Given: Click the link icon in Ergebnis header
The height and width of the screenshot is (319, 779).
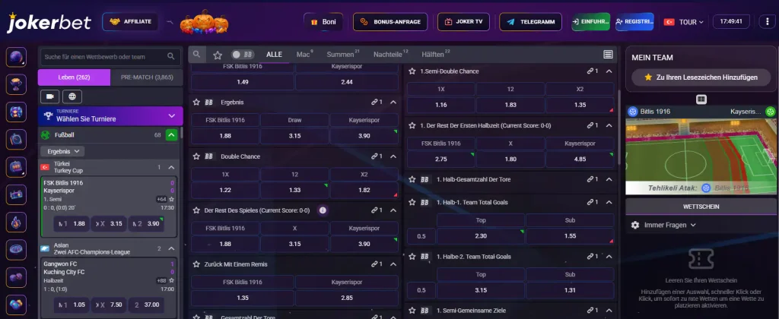Looking at the screenshot, I should click(x=374, y=103).
